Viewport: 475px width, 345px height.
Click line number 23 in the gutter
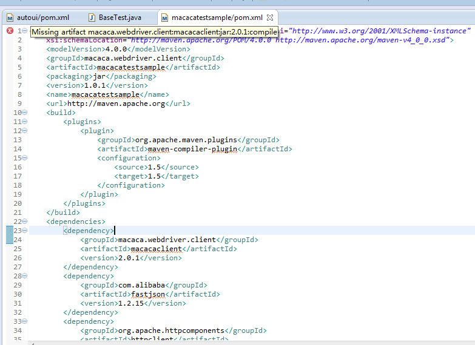click(18, 231)
